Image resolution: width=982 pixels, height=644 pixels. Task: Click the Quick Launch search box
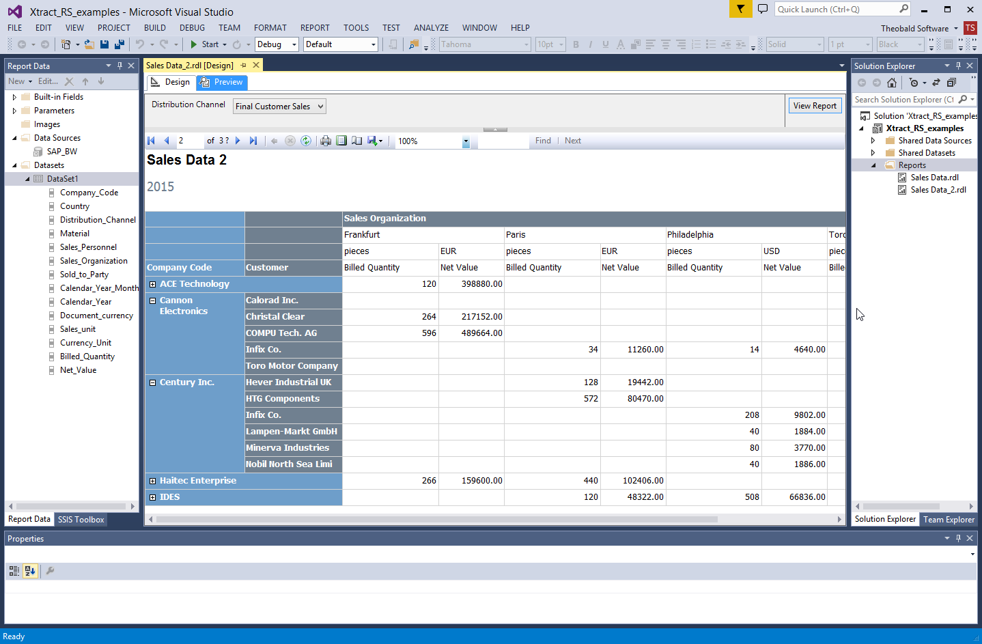pos(842,9)
